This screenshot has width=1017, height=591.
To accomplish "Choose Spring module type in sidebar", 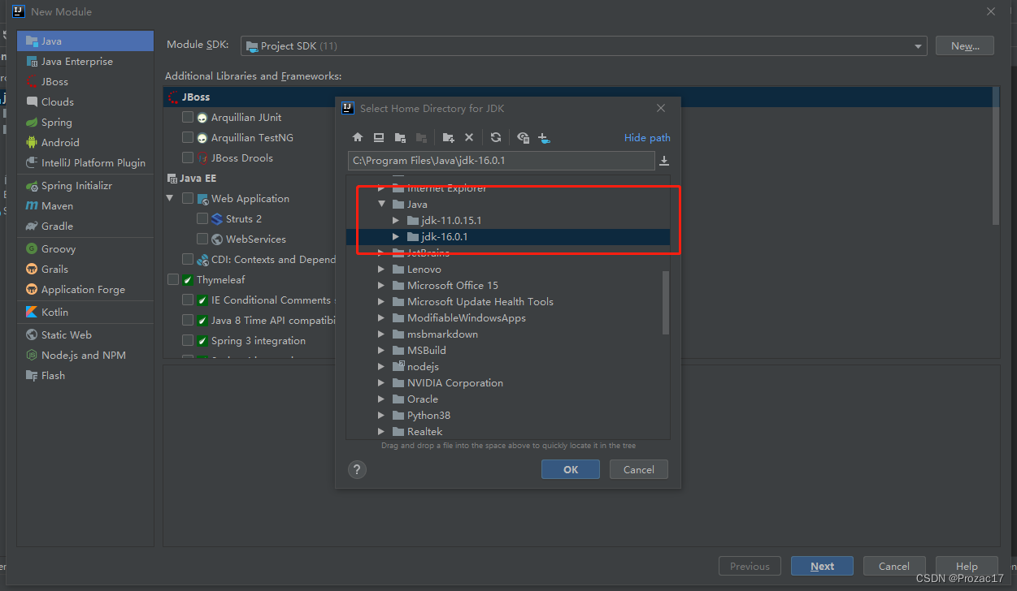I will (85, 122).
